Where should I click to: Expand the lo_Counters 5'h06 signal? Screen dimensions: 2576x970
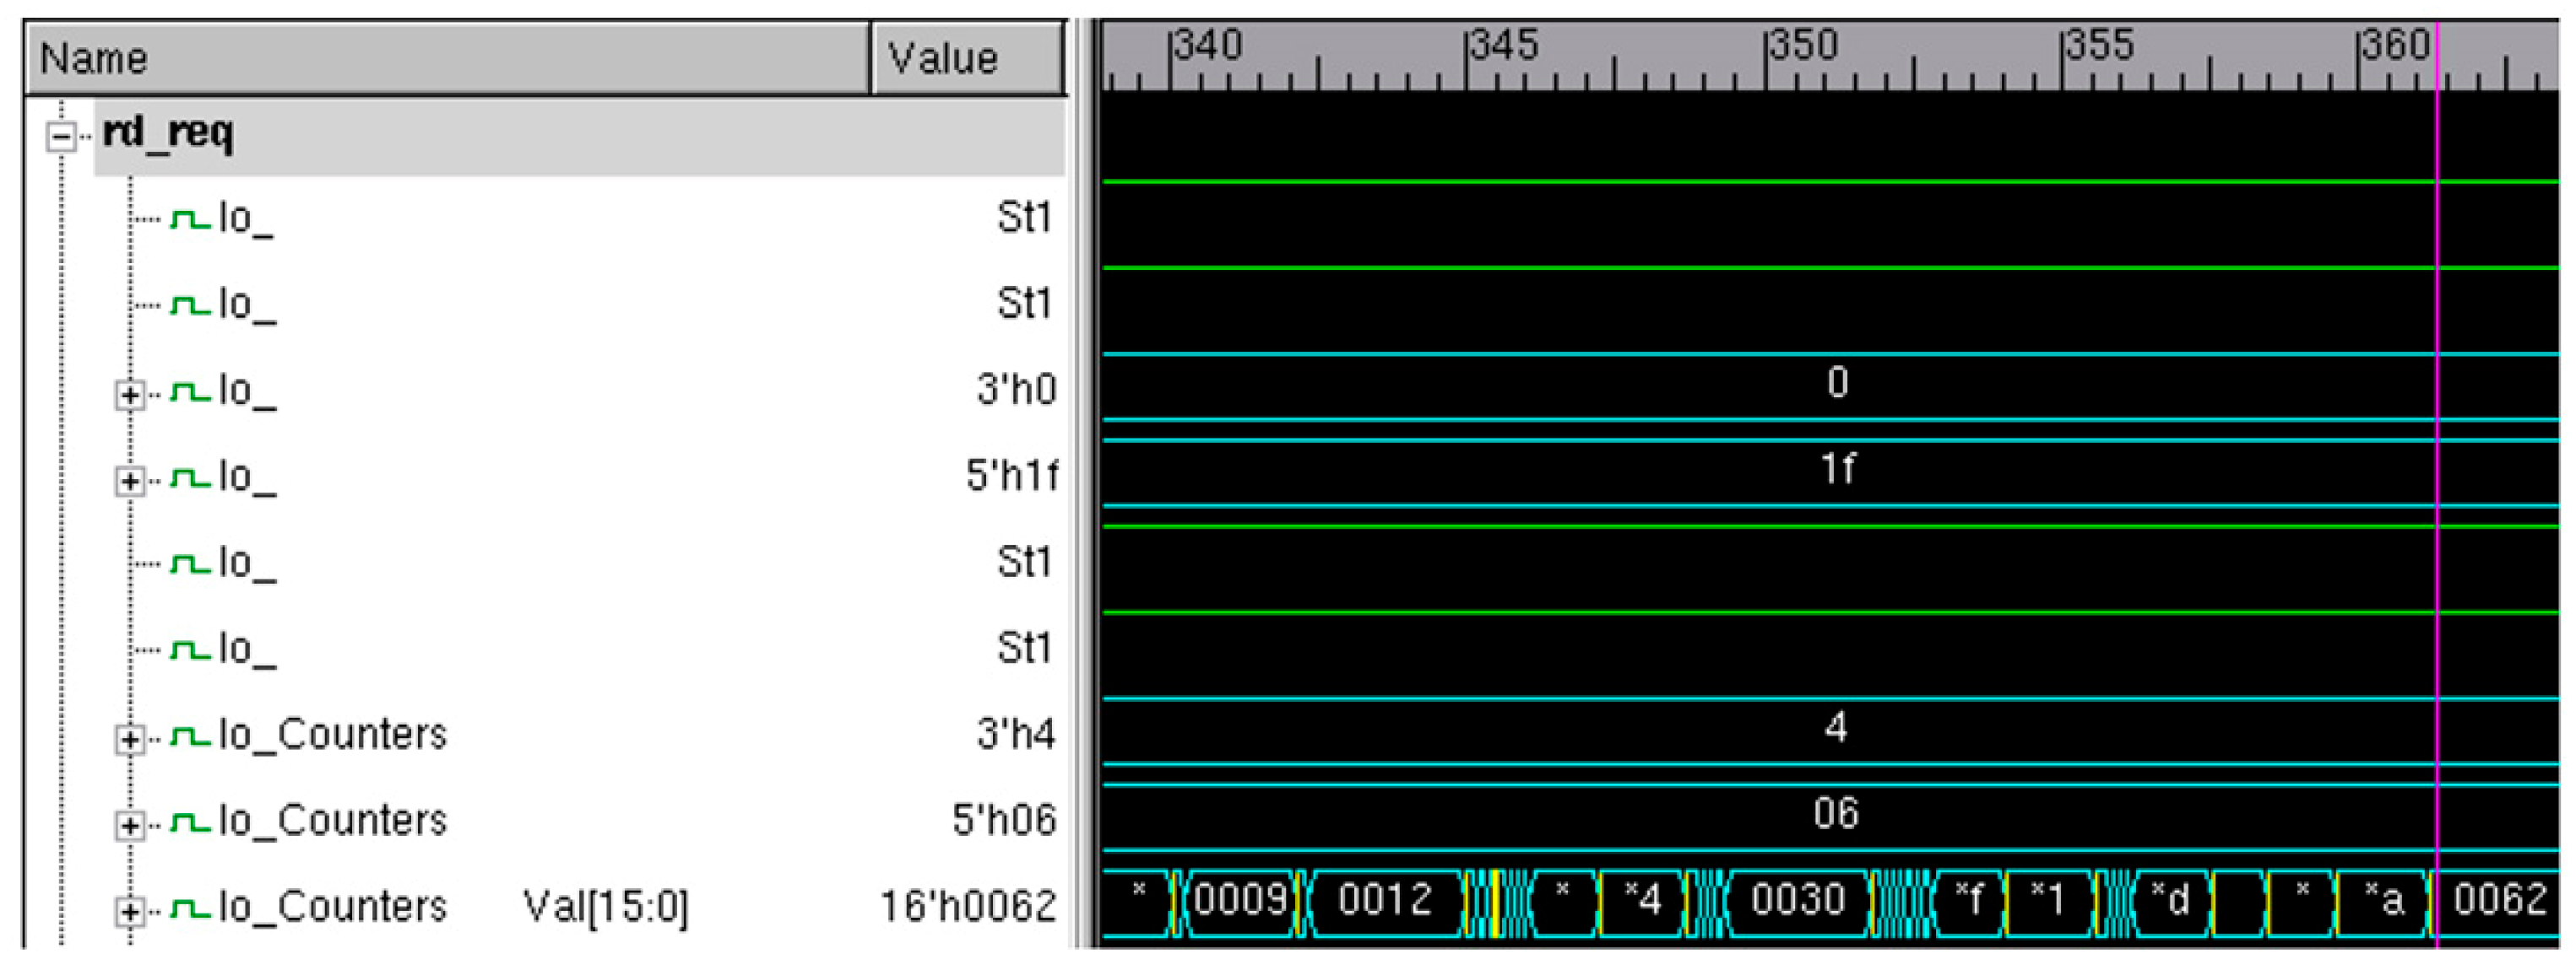pos(129,825)
